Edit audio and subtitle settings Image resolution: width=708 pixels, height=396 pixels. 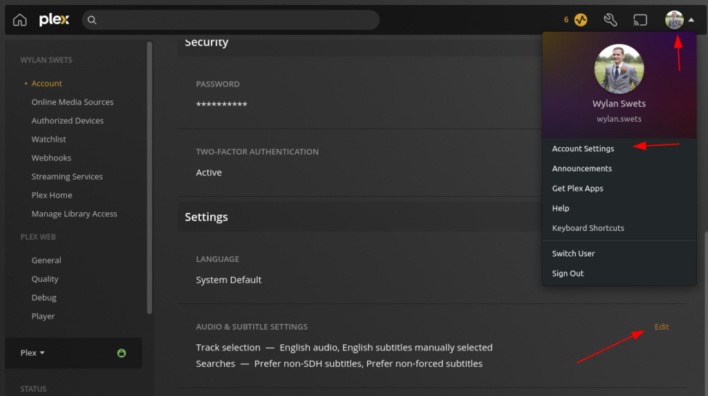point(662,326)
